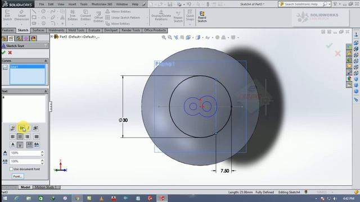Viewport: 360px width, 202px height.
Task: Open the Tools menu
Action: pos(84,4)
